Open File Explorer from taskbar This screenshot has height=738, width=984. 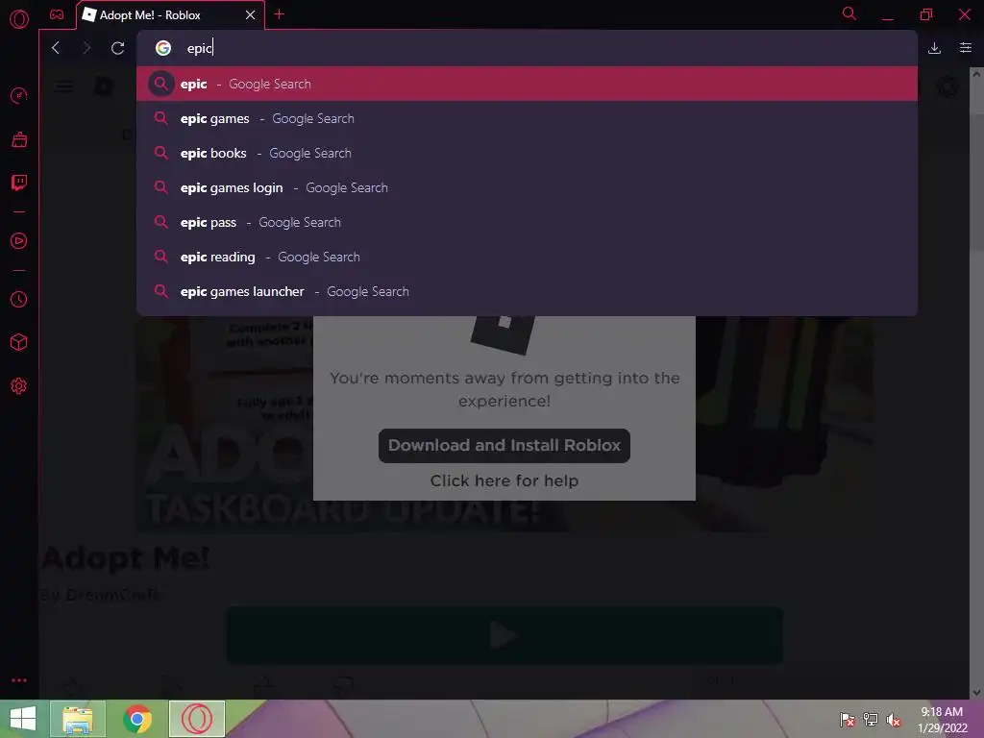tap(77, 719)
